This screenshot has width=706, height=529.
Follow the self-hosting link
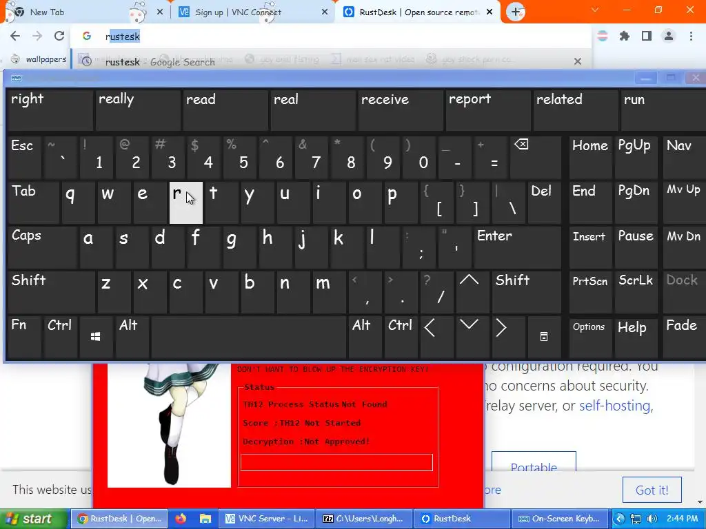pos(614,405)
